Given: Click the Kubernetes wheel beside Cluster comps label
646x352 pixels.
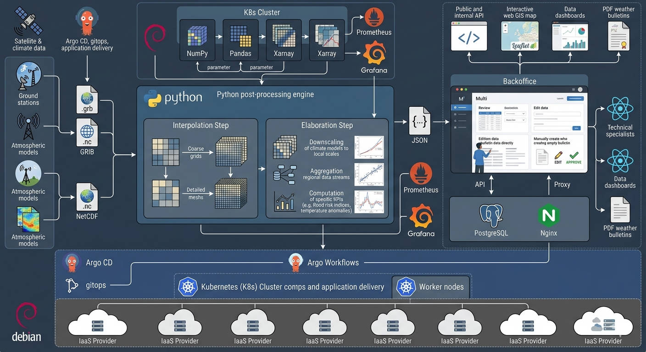Looking at the screenshot, I should pos(187,287).
